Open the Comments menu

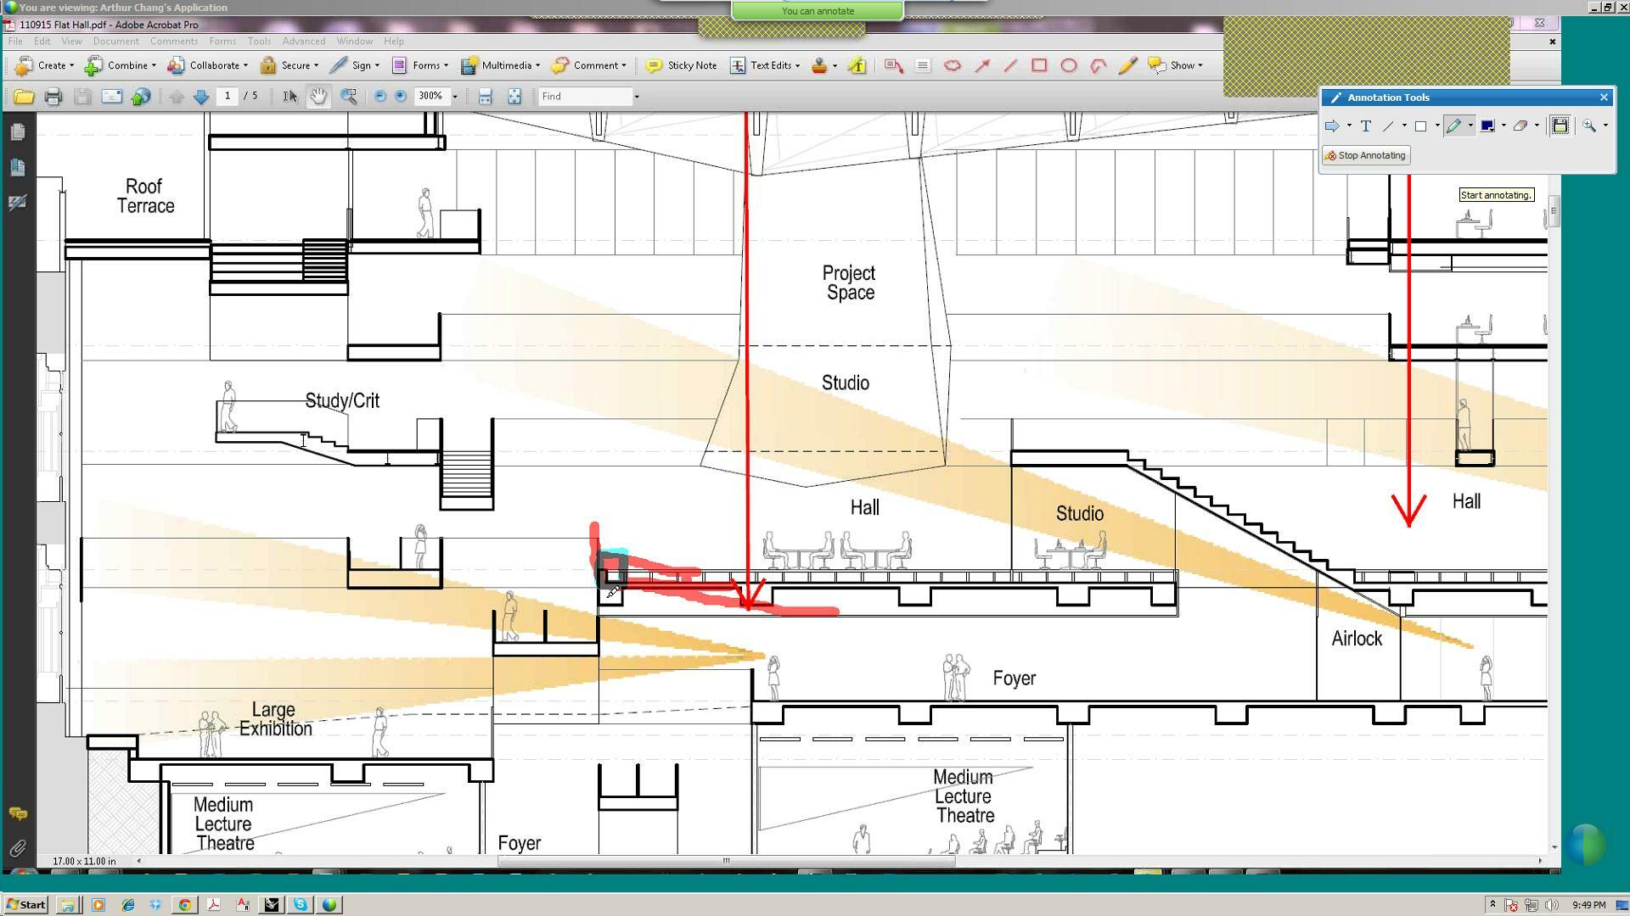(x=174, y=41)
